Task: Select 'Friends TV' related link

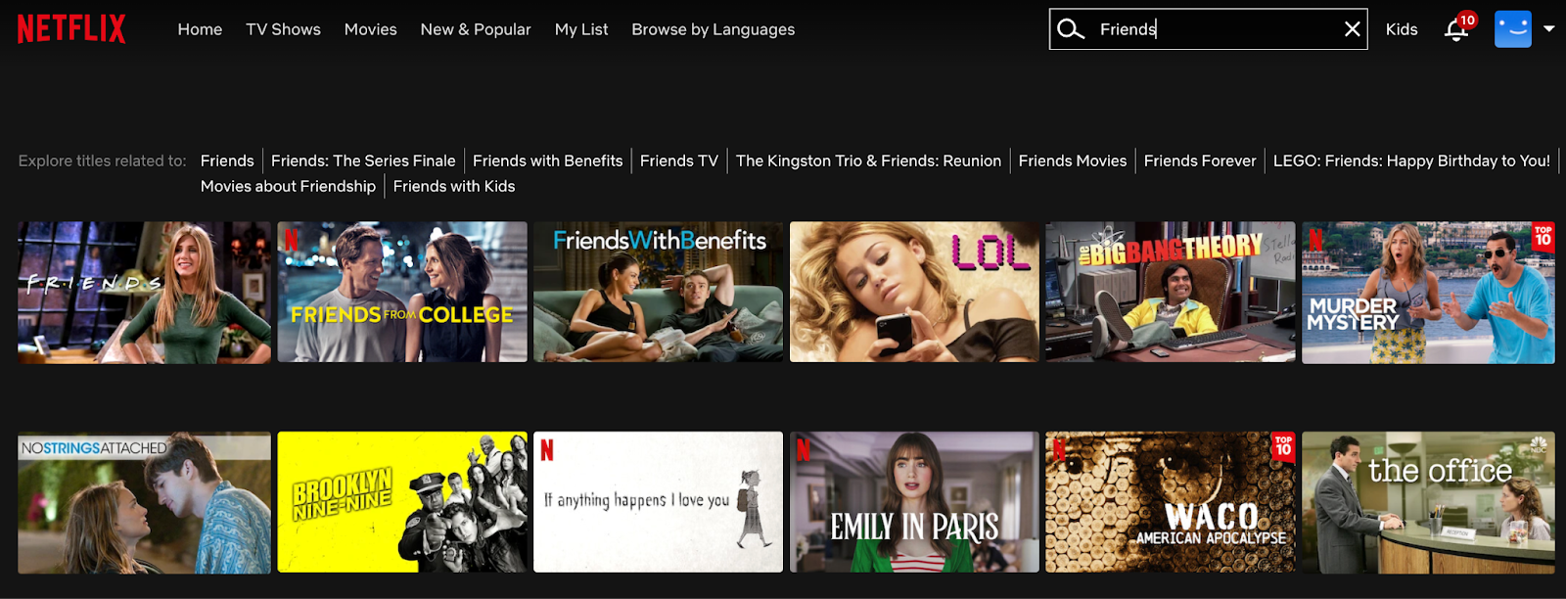Action: [679, 161]
